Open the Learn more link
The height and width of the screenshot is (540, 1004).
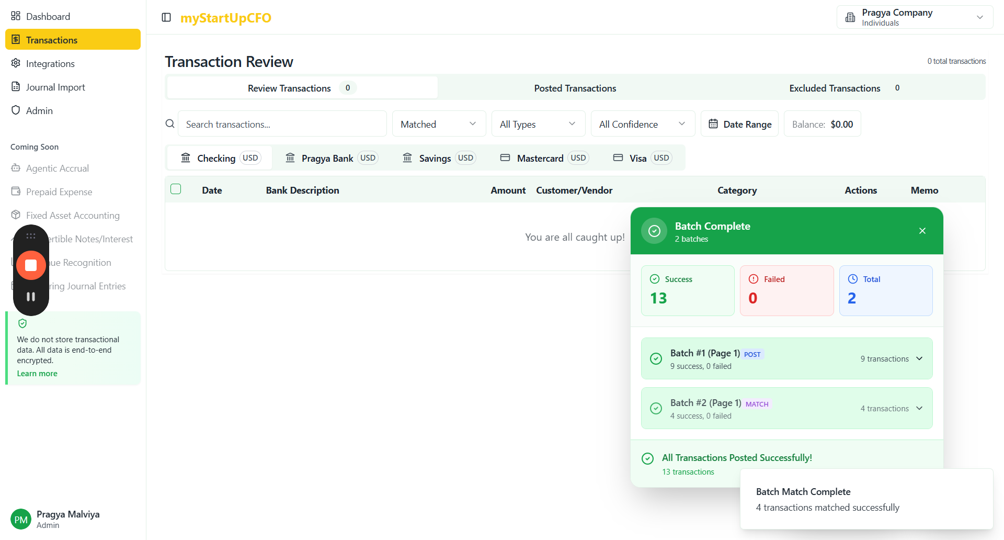(x=37, y=374)
